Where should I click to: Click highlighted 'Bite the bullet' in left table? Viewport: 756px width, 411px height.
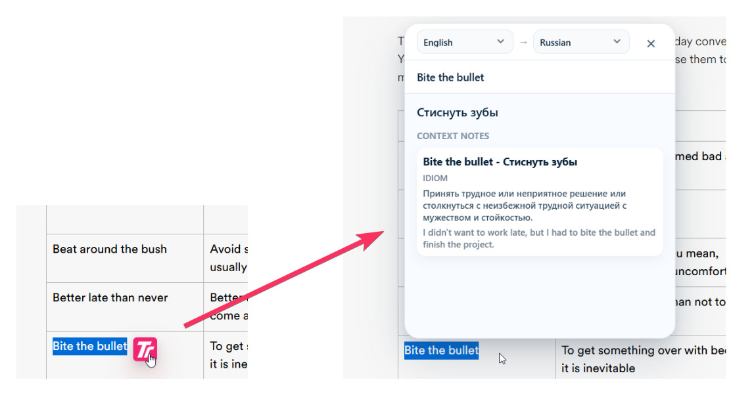point(89,346)
